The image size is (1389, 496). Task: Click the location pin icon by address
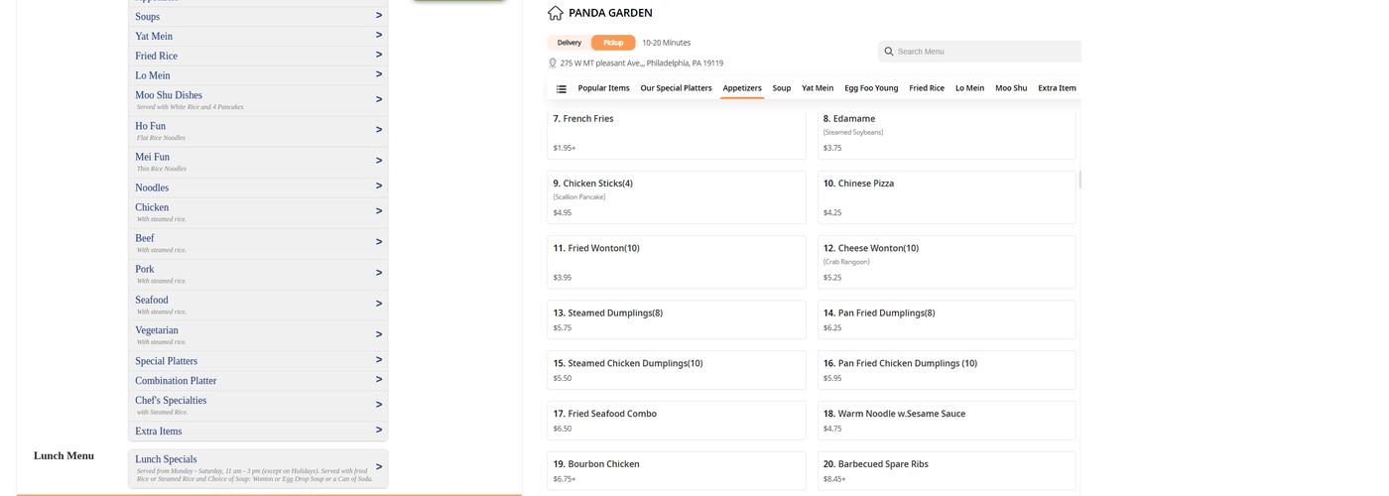[x=553, y=63]
